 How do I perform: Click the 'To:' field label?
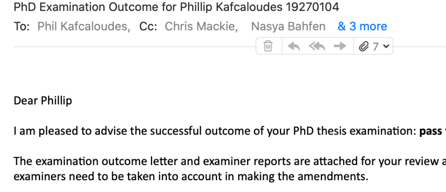point(22,27)
